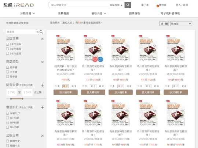Expand the 最新消息 menu

pyautogui.click(x=99, y=14)
